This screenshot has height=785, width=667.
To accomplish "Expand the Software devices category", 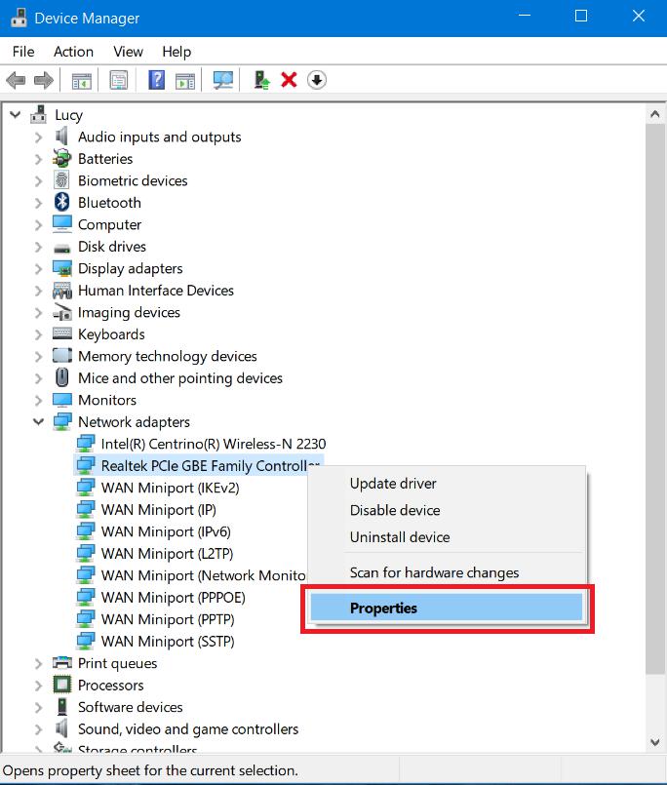I will coord(39,707).
